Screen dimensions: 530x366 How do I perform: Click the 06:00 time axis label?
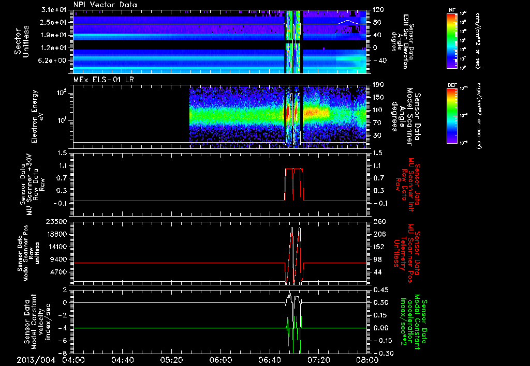click(x=220, y=359)
